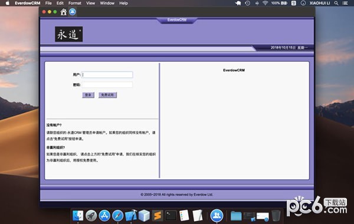Open Reminders list app in Dock
Viewport: 354px width, 224px height.
click(x=184, y=216)
